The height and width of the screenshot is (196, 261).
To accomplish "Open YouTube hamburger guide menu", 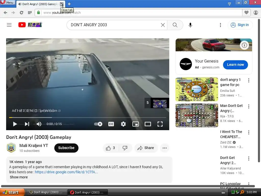I will (x=9, y=25).
